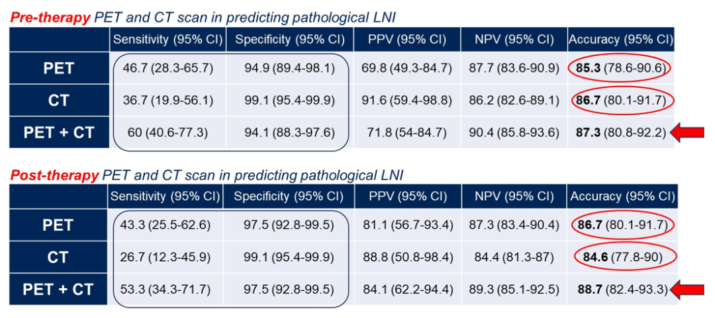The height and width of the screenshot is (318, 715).
Task: Click the NPV column header in post-therapy table
Action: coord(514,196)
